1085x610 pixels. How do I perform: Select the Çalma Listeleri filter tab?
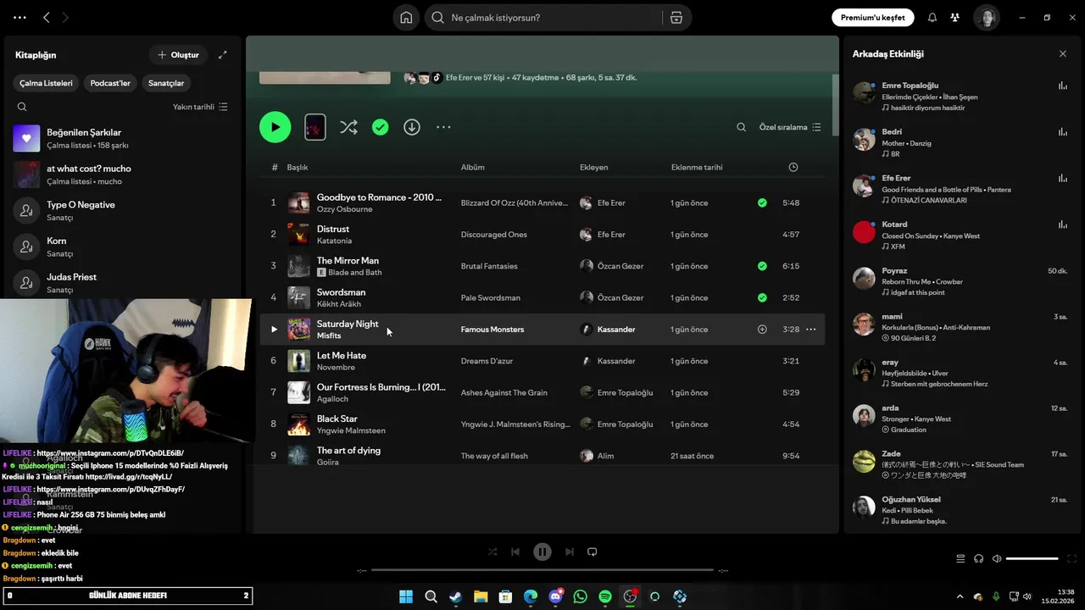coord(47,83)
